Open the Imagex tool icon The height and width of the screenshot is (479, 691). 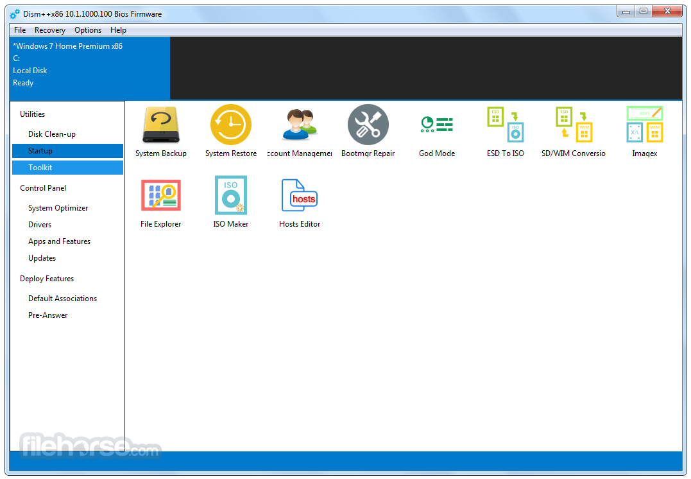click(645, 125)
